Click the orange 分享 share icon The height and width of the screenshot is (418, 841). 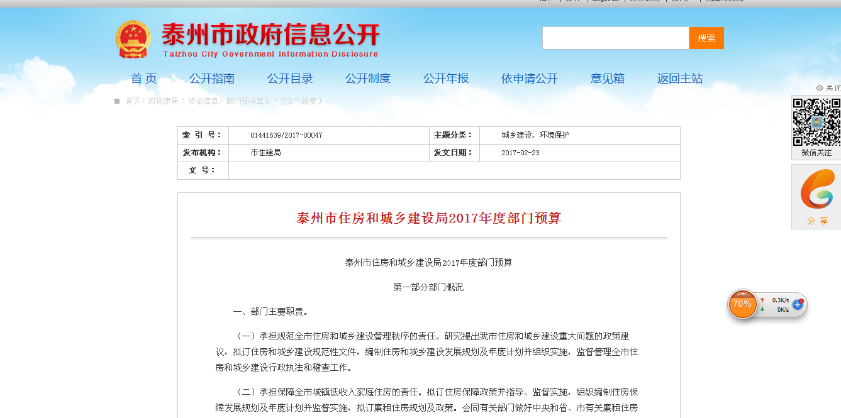point(816,190)
